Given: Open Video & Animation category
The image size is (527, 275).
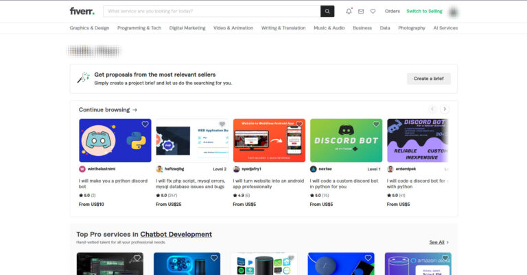Looking at the screenshot, I should click(x=233, y=28).
